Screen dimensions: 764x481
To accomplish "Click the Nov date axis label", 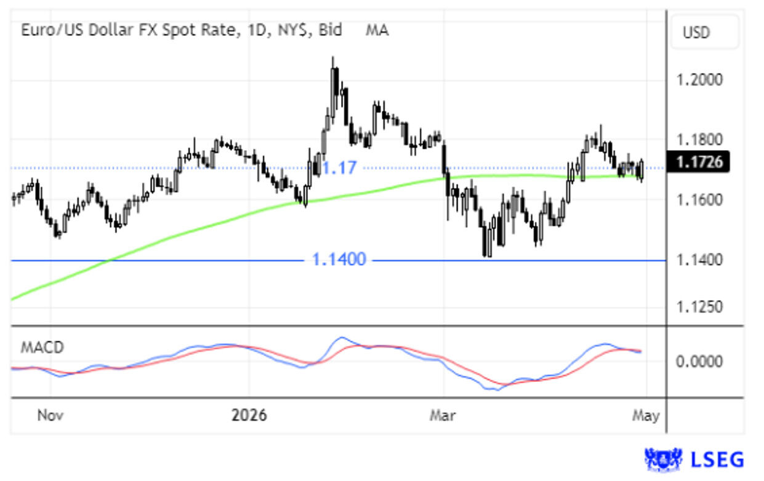I will 50,416.
